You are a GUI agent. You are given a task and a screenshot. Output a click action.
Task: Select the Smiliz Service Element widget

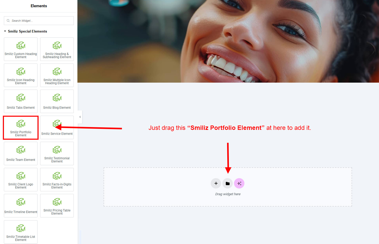[x=57, y=128]
